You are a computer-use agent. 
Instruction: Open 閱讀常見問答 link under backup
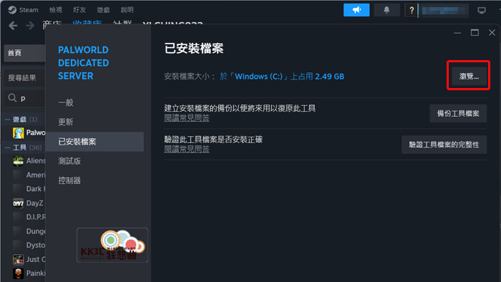pyautogui.click(x=187, y=118)
